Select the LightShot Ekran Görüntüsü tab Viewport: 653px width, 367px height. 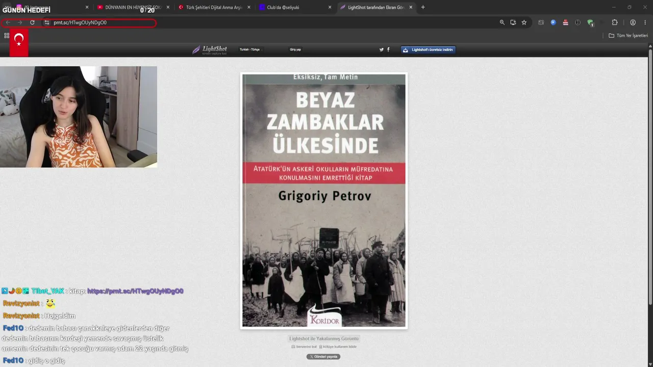pos(376,8)
